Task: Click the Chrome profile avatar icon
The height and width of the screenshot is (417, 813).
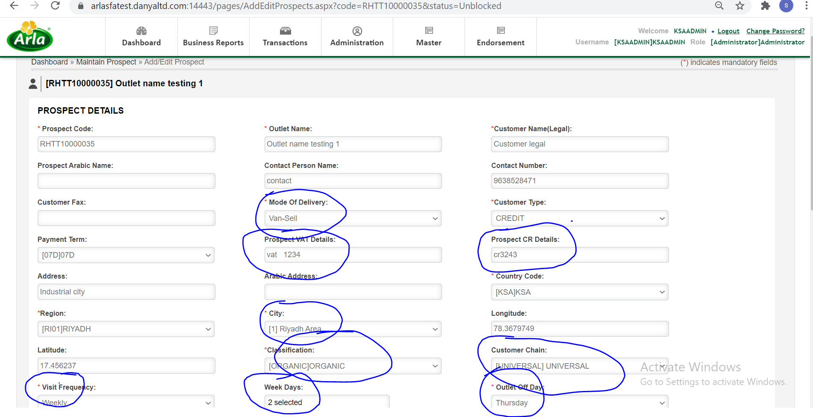Action: pos(786,6)
